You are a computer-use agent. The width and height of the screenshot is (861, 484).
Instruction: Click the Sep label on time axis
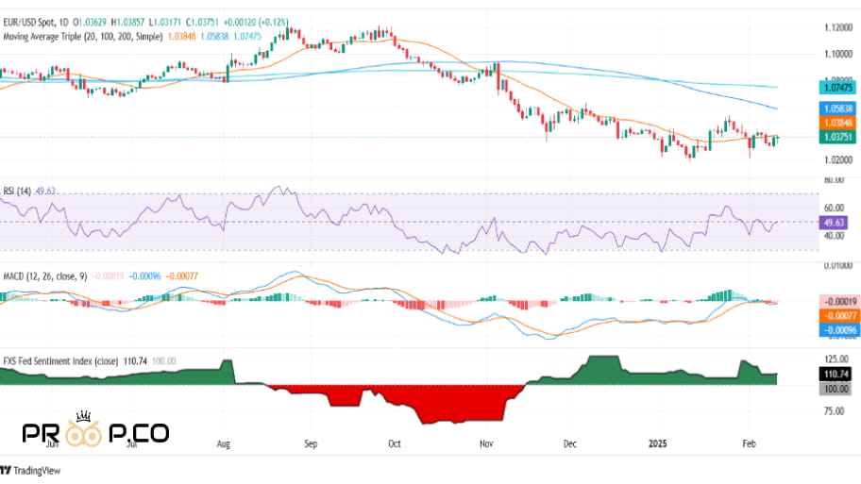point(311,444)
